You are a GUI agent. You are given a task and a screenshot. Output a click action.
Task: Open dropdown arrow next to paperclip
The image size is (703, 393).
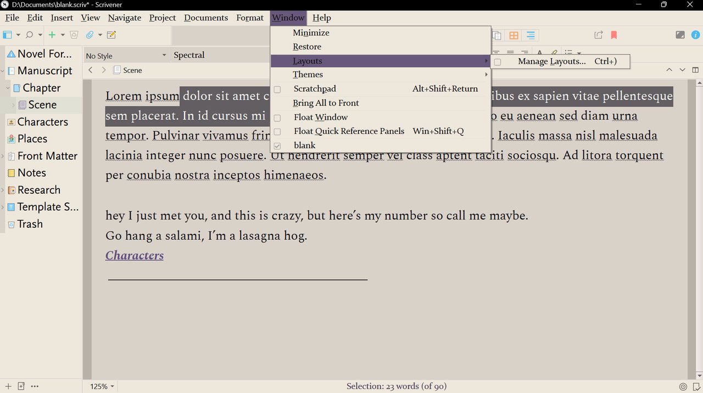pyautogui.click(x=100, y=35)
